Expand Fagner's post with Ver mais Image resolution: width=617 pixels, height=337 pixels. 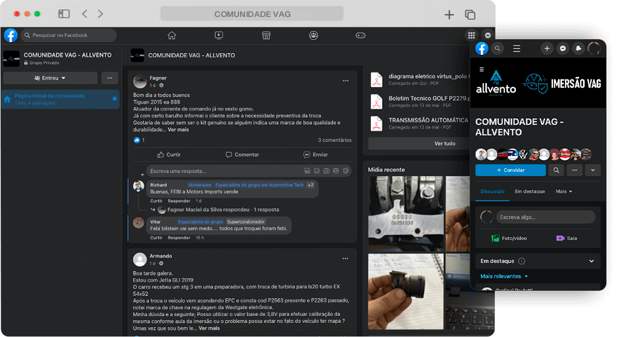point(178,130)
